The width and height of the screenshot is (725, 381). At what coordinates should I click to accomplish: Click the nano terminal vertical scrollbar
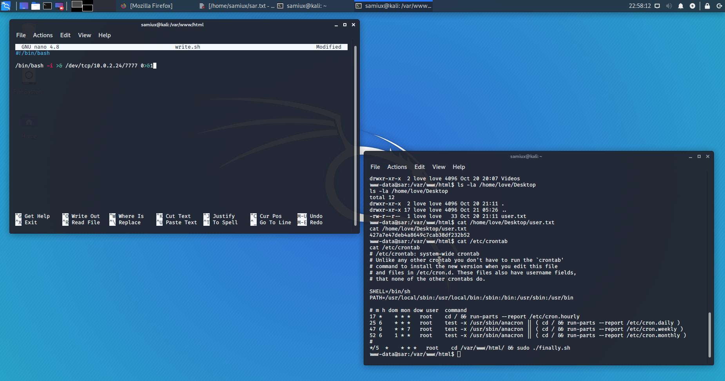(355, 135)
